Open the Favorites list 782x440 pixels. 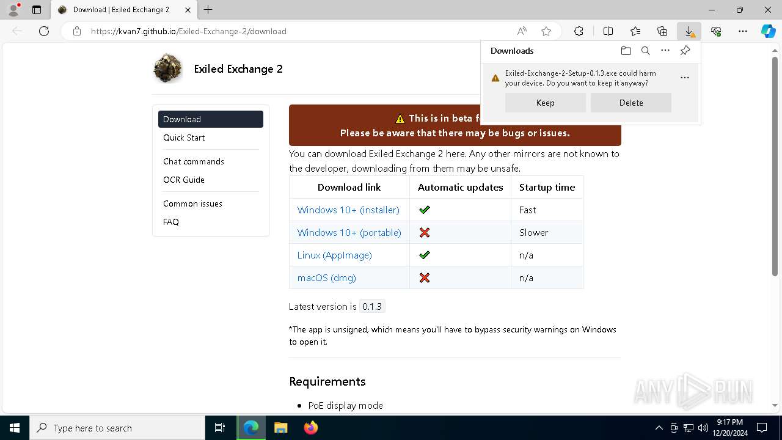coord(635,31)
